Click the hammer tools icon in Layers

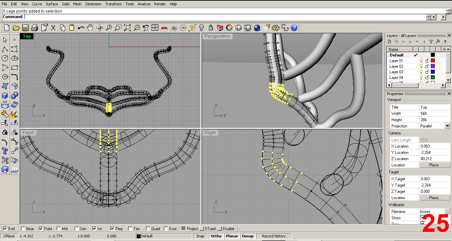(438, 42)
